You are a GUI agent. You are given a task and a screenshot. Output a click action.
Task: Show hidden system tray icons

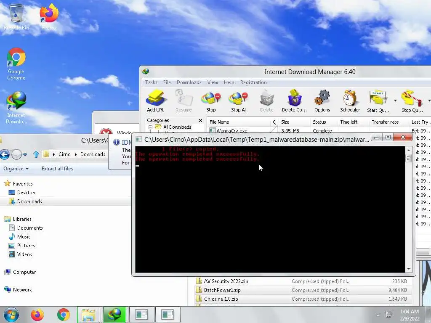point(378,315)
